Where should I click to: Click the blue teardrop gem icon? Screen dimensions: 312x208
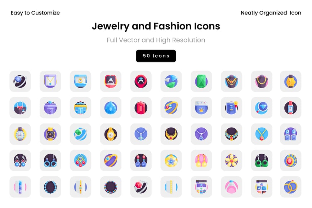click(111, 108)
